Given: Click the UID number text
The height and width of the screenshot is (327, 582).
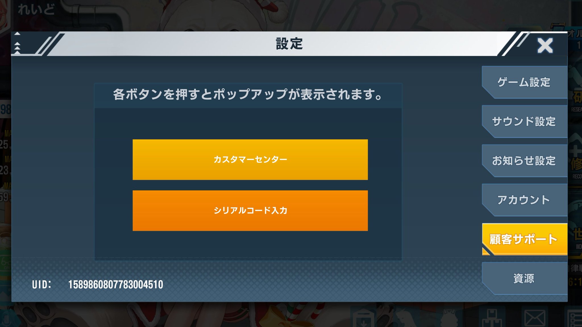Looking at the screenshot, I should (116, 285).
